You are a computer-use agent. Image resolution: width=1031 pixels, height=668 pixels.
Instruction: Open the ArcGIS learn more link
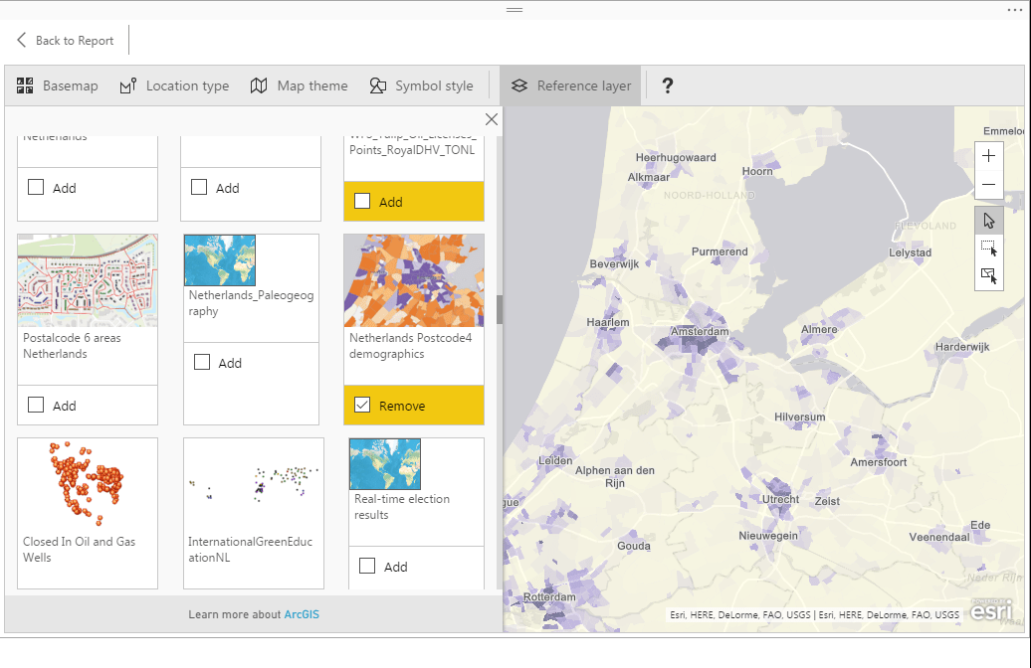click(x=302, y=614)
